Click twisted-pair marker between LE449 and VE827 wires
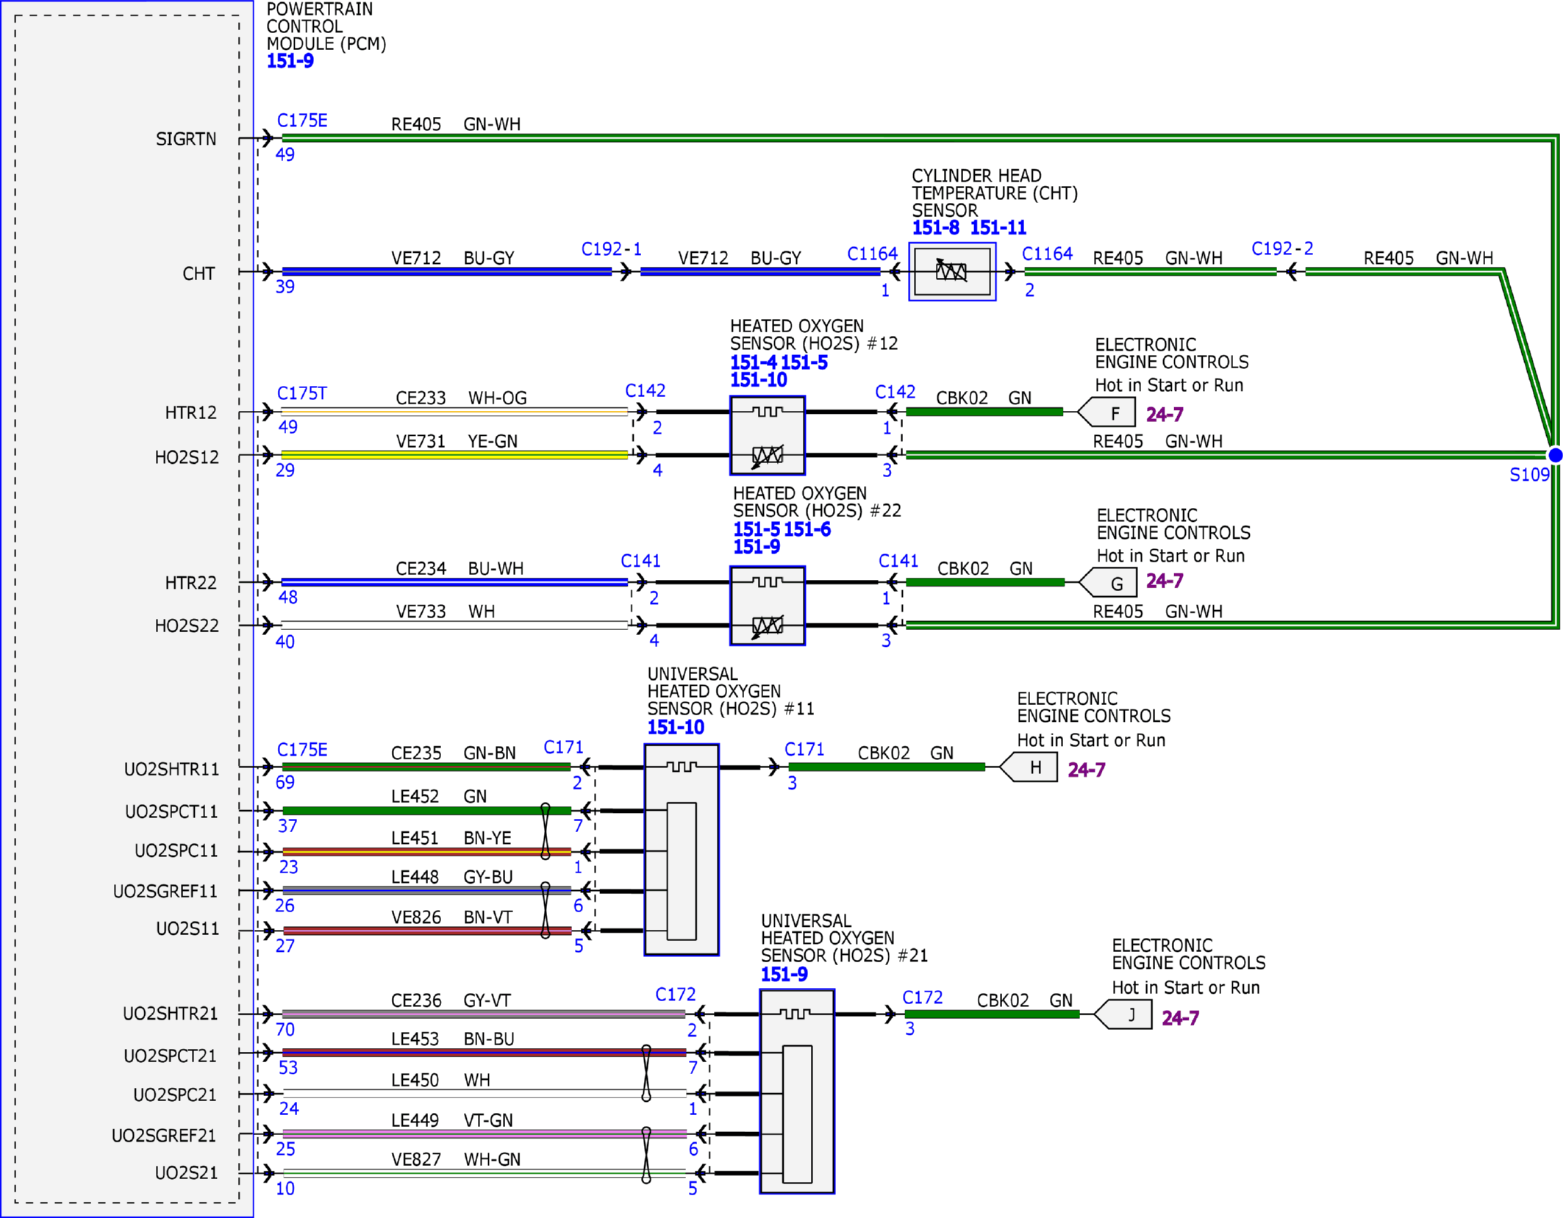The width and height of the screenshot is (1566, 1218). (646, 1155)
